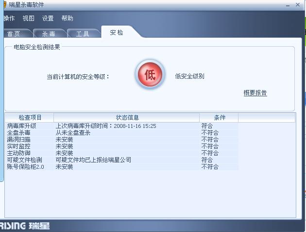Click the 条件 column header
The height and width of the screenshot is (232, 306).
click(219, 118)
